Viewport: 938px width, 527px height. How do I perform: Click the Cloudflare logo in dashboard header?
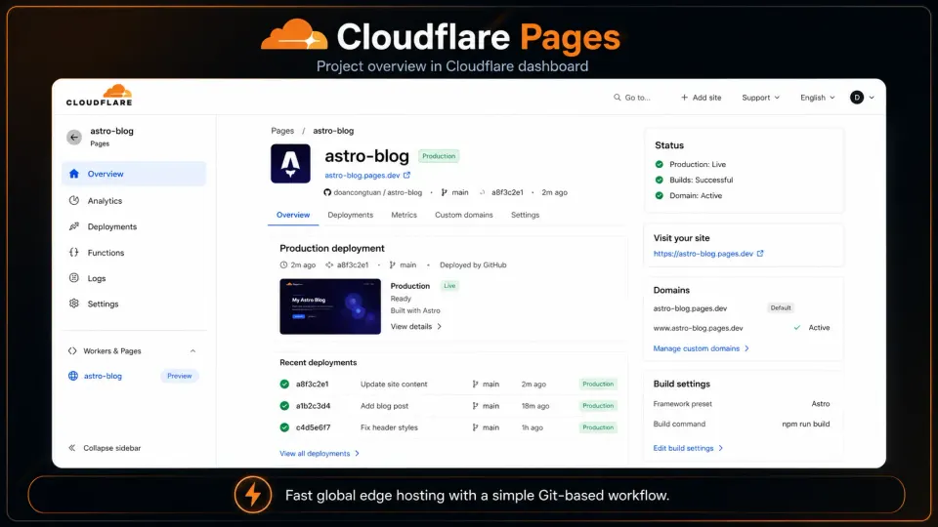(x=100, y=96)
